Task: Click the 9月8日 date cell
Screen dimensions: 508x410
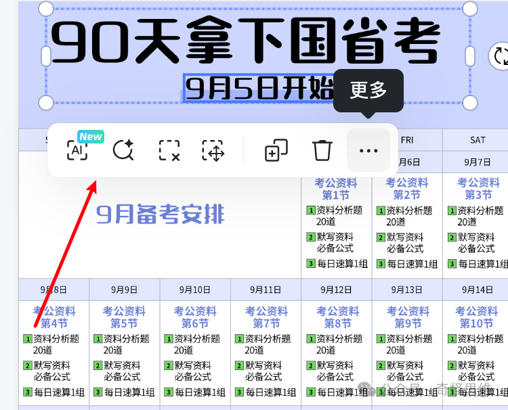Action: [54, 290]
